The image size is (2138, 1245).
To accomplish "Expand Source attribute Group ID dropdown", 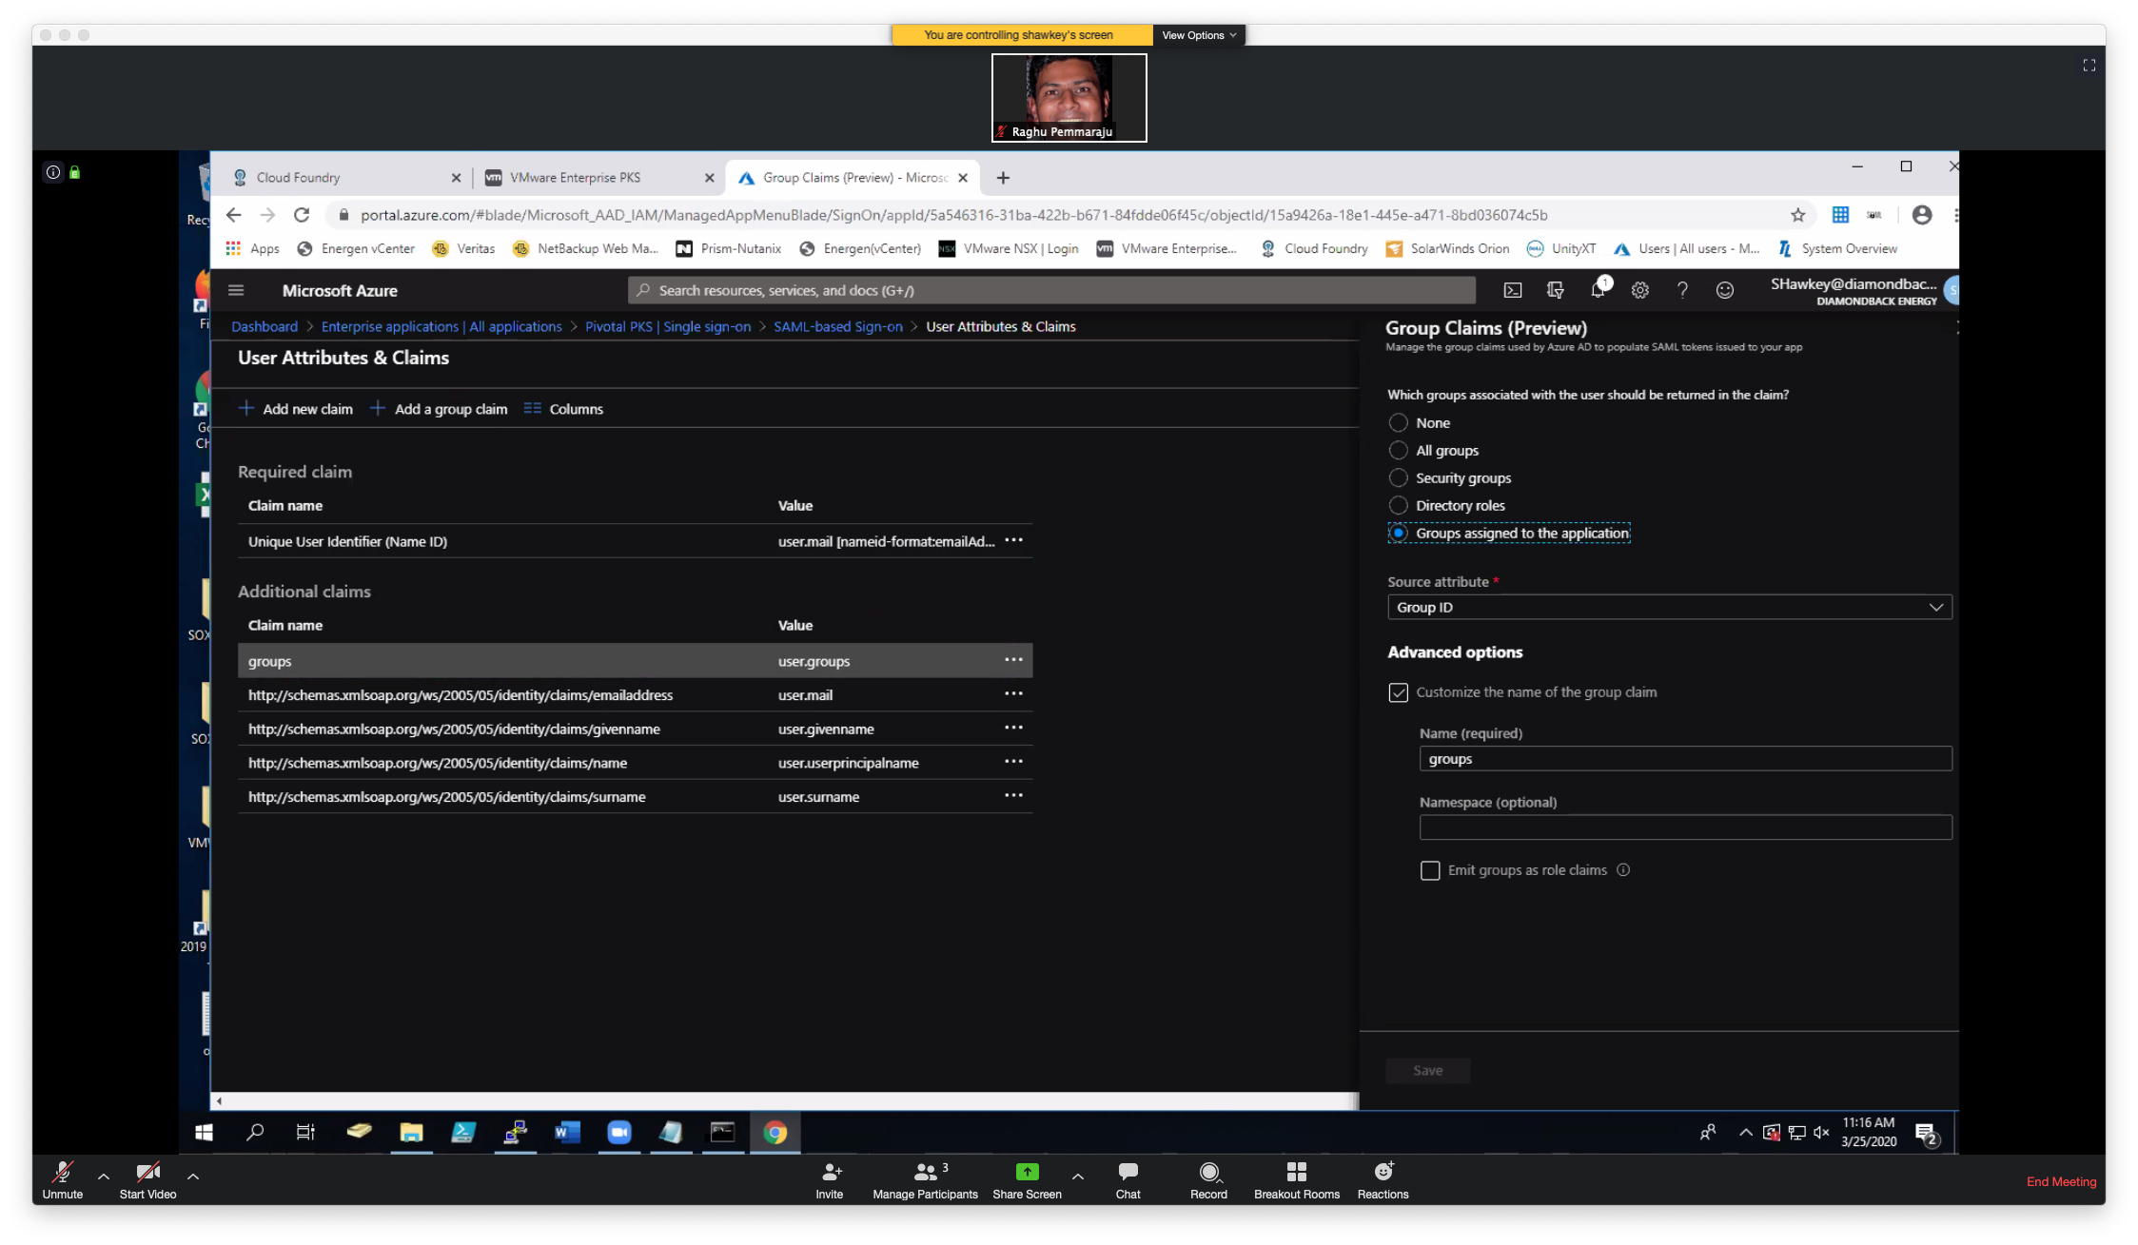I will tap(1669, 608).
